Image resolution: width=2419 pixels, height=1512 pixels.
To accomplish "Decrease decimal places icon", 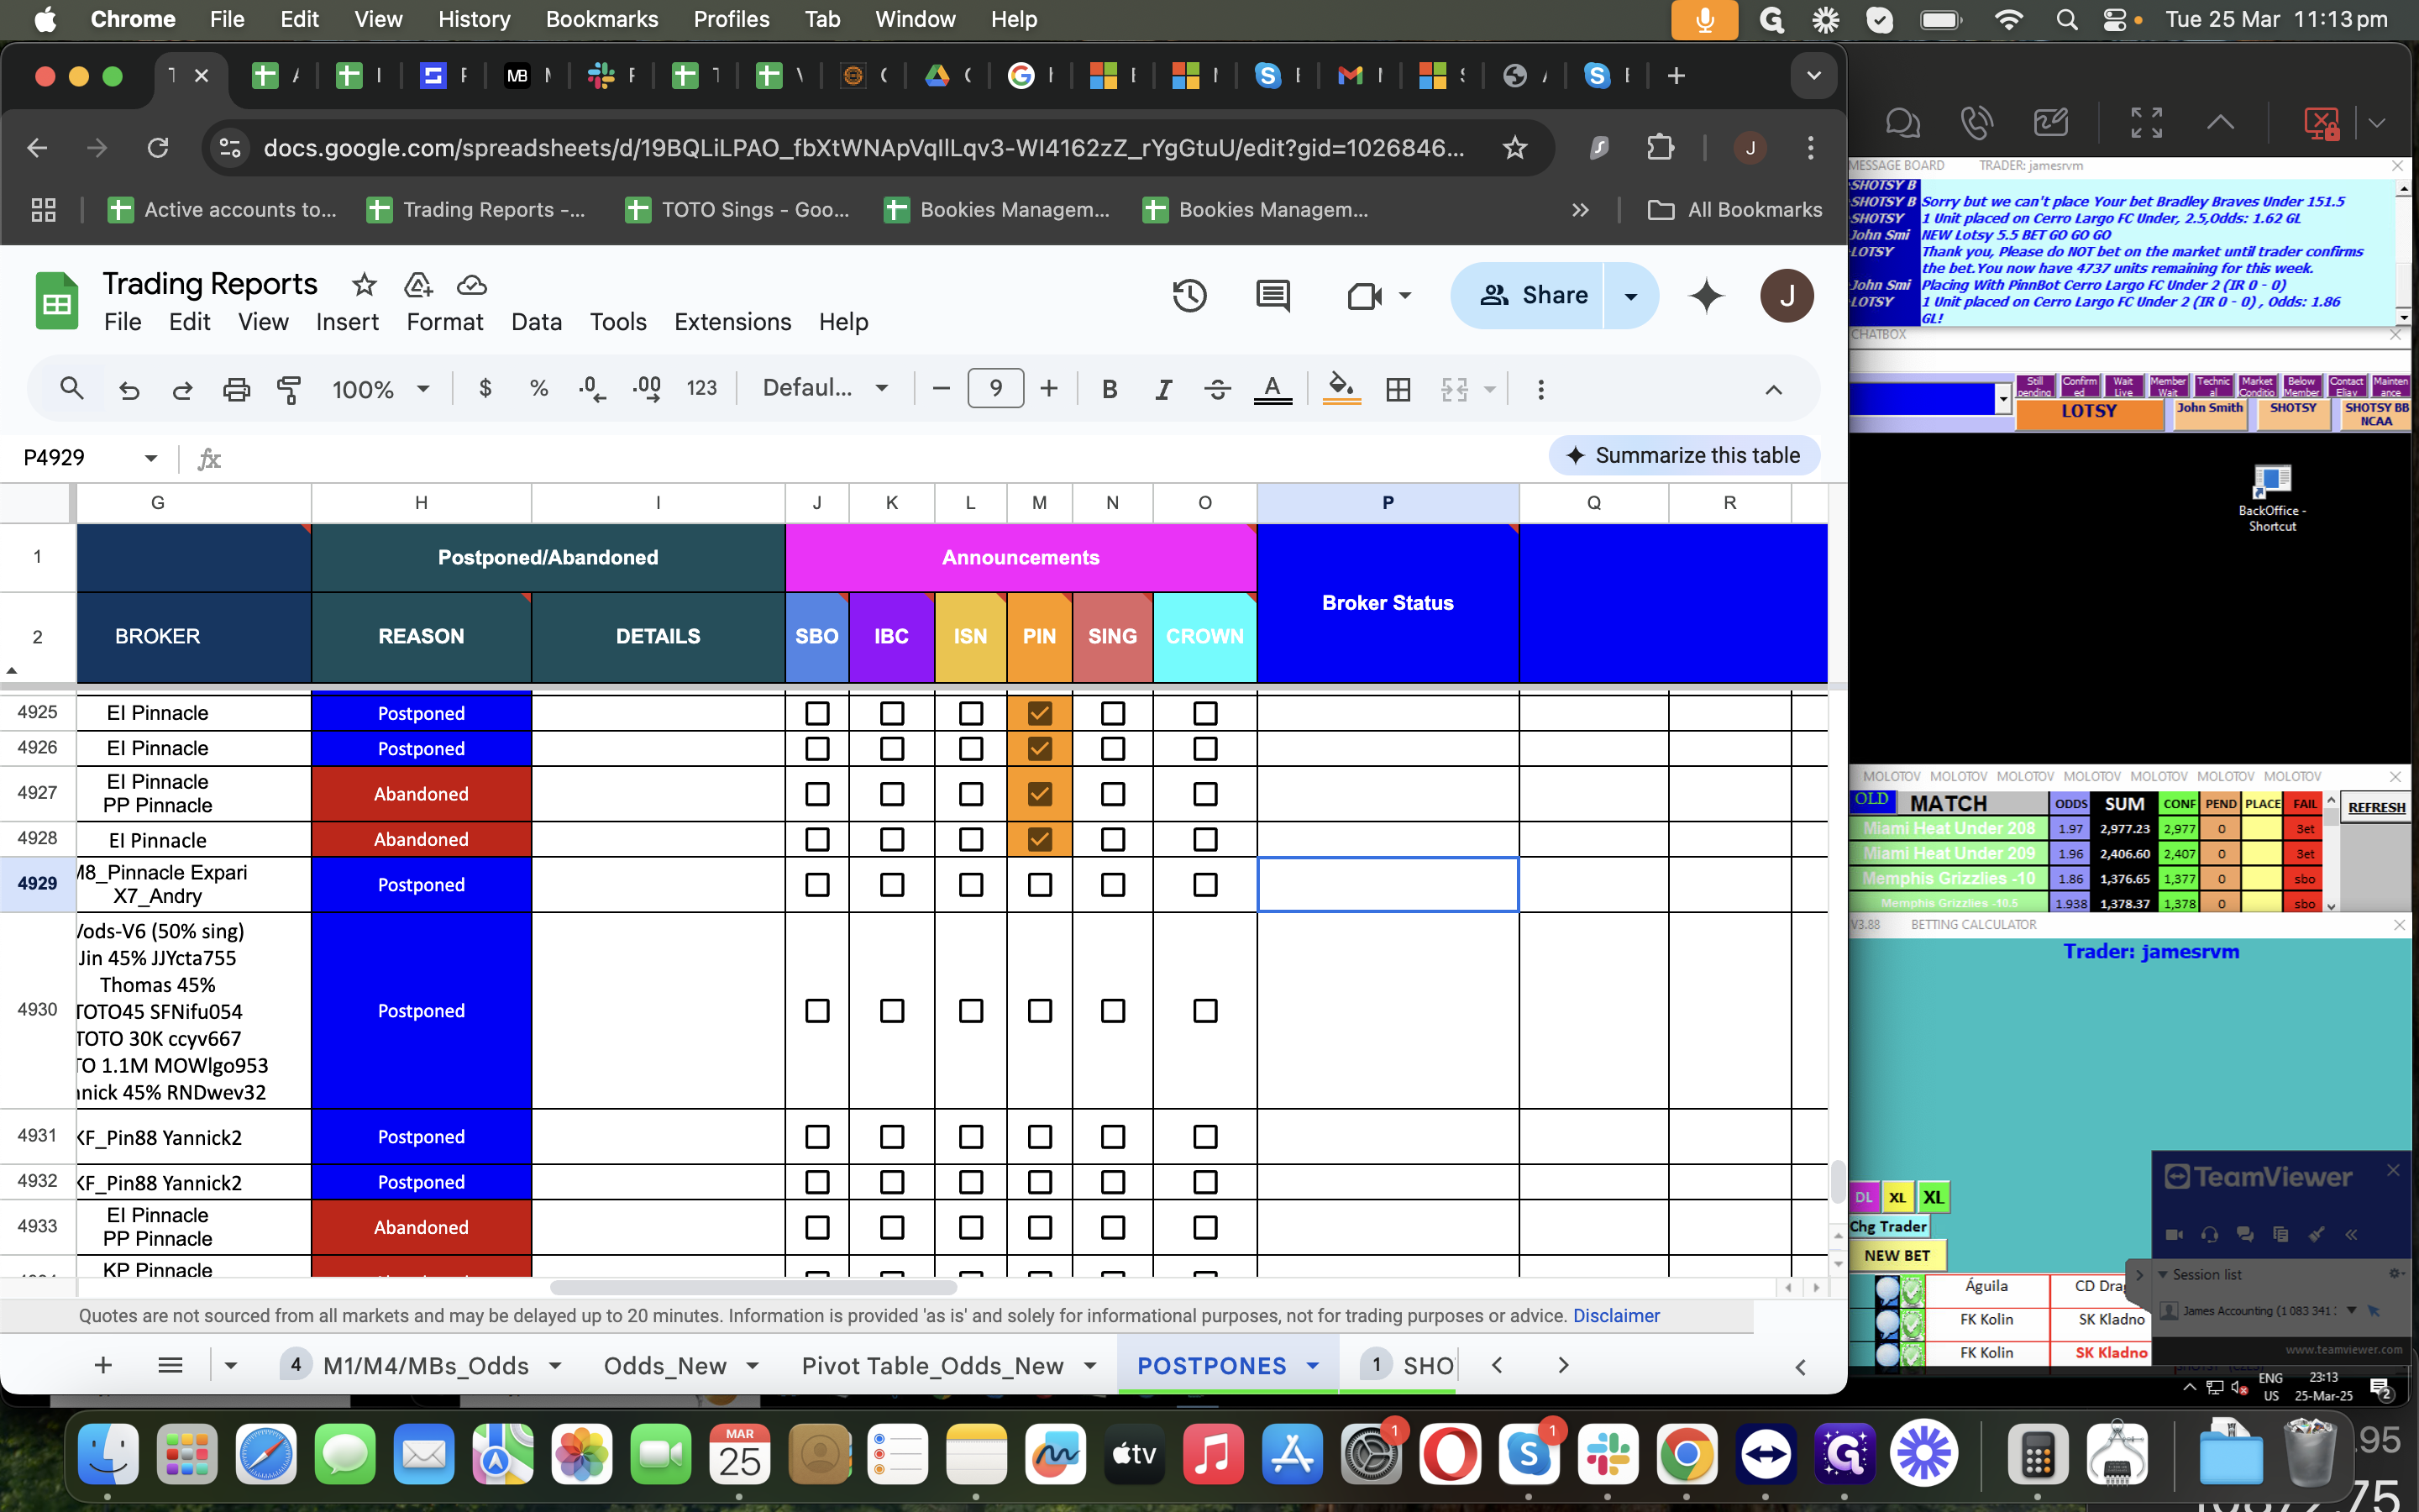I will point(592,388).
